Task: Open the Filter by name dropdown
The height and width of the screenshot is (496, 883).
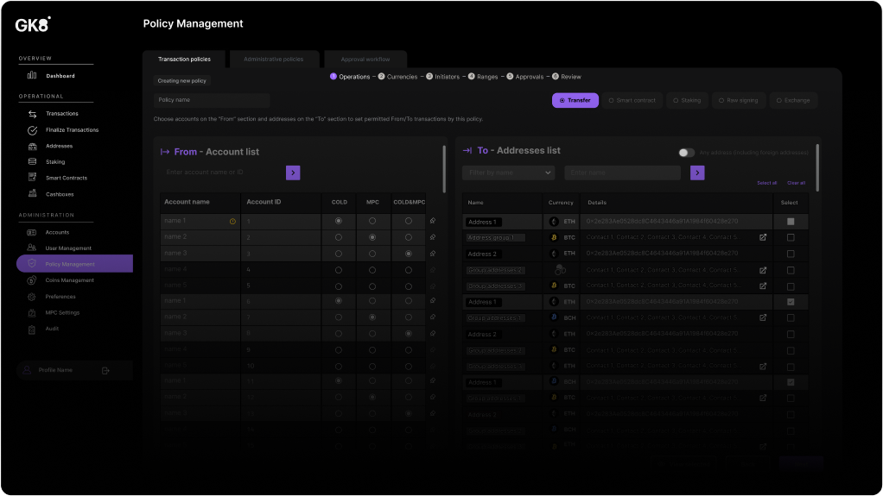Action: click(x=509, y=173)
